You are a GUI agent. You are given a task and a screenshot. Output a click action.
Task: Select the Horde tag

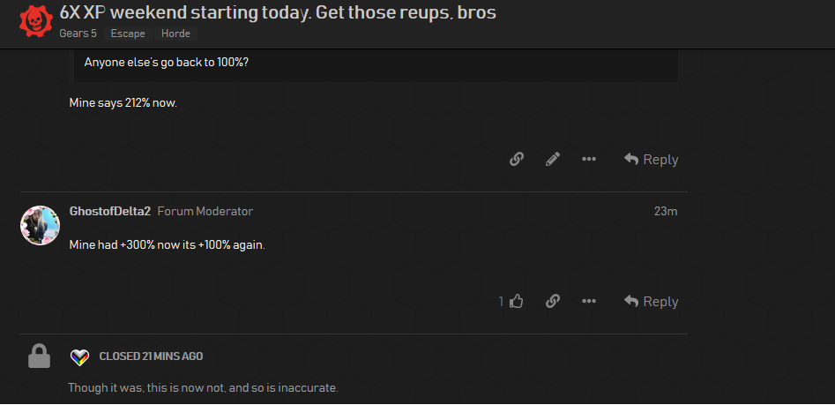pyautogui.click(x=175, y=34)
